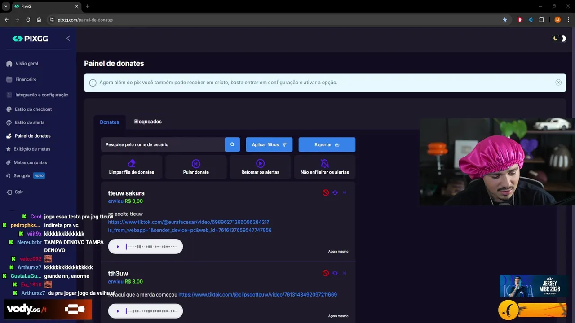Click the search magnifier button
575x323 pixels.
point(232,144)
